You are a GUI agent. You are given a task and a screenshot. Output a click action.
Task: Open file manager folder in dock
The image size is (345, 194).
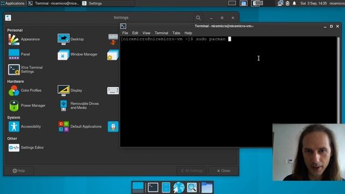(x=207, y=188)
